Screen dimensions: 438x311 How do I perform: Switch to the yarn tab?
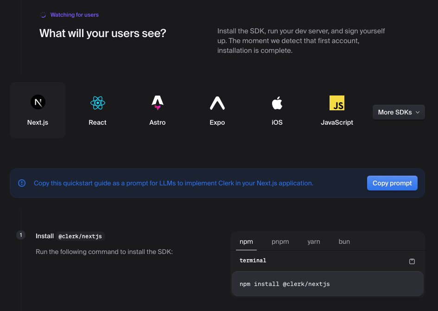pyautogui.click(x=314, y=241)
